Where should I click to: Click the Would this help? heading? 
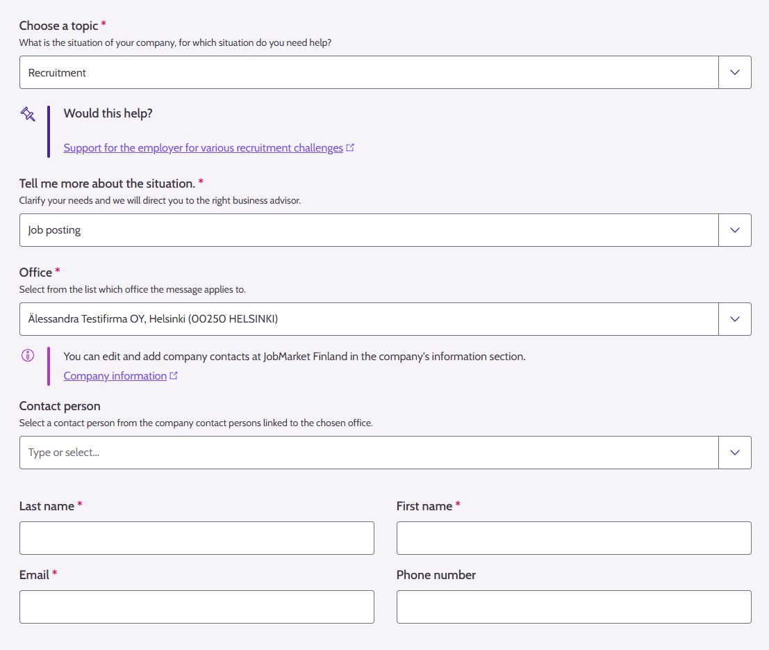tap(108, 113)
